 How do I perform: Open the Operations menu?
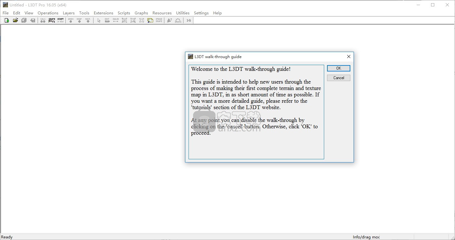point(48,13)
